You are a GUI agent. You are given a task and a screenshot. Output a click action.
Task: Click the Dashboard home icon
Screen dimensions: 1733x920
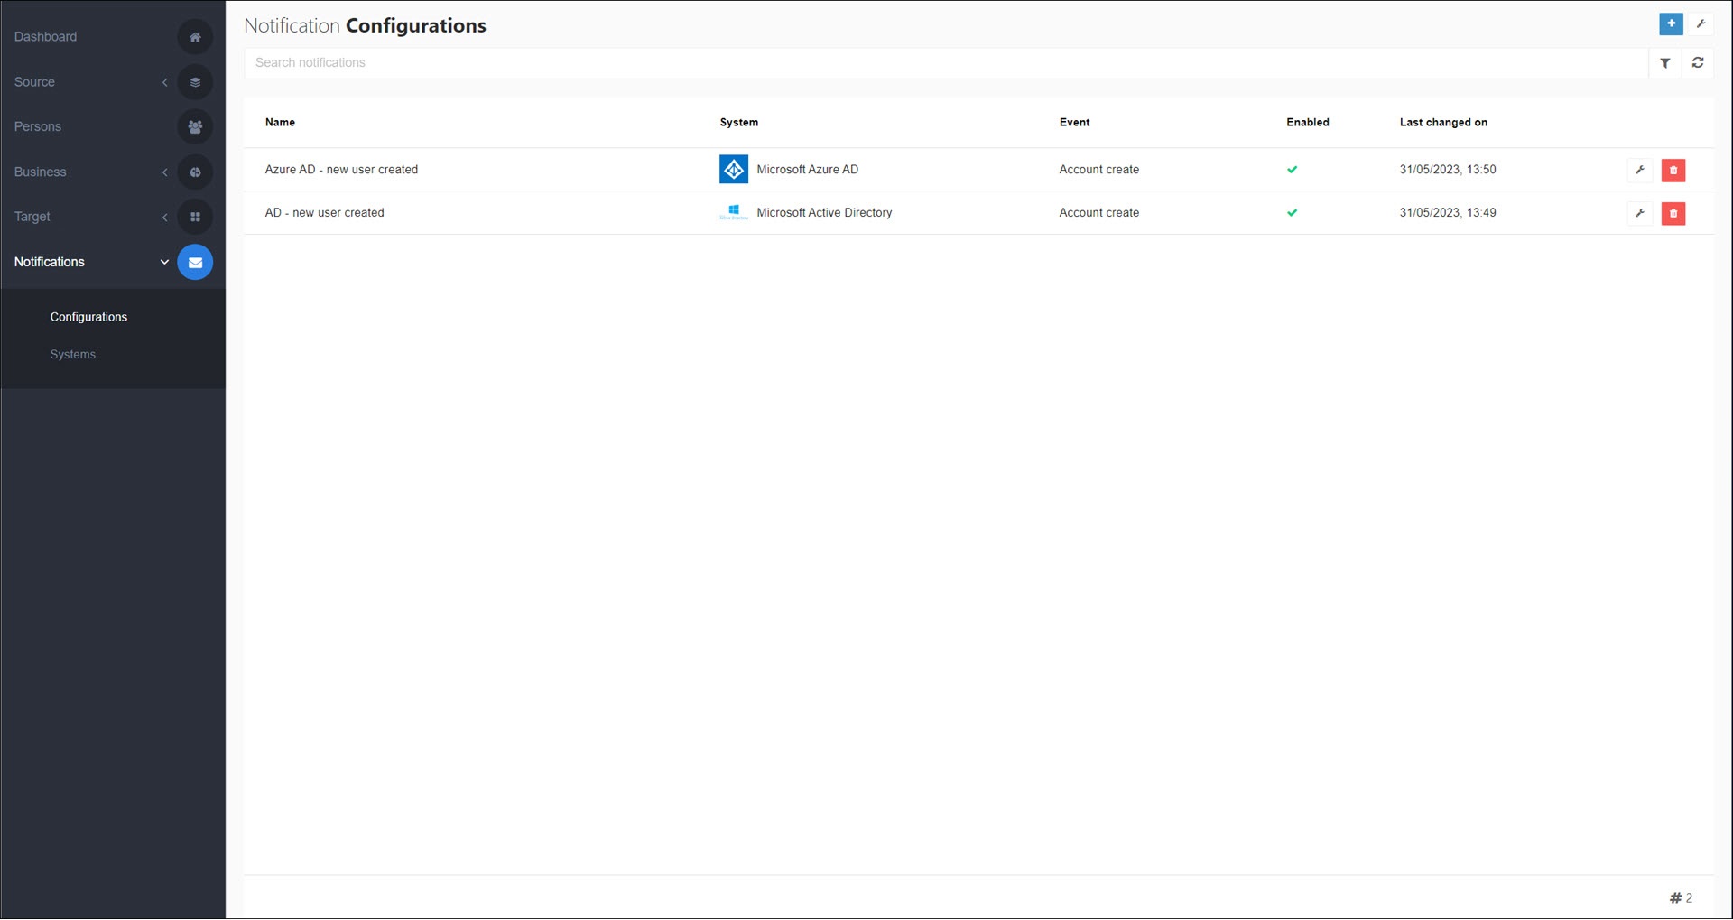point(195,37)
